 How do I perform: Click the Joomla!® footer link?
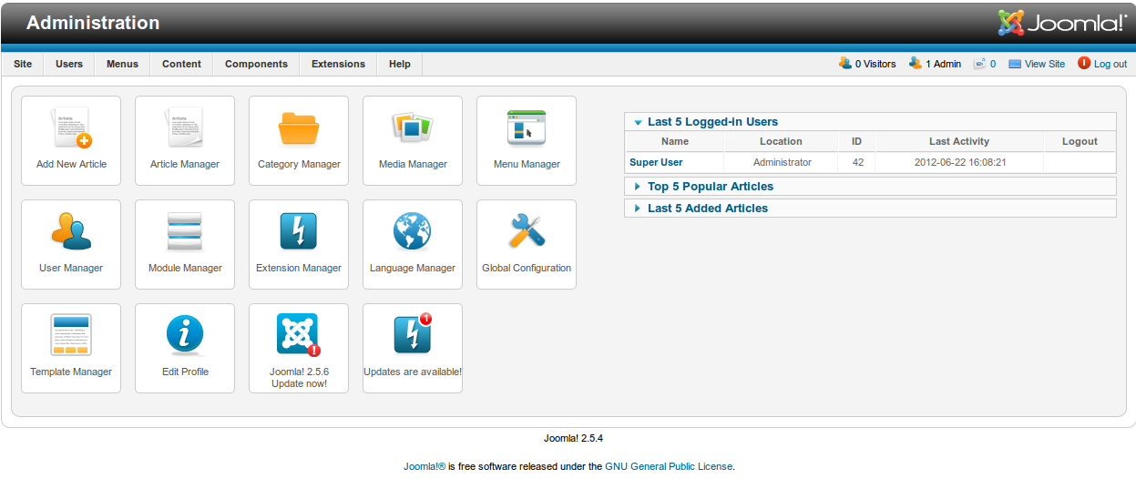coord(425,466)
